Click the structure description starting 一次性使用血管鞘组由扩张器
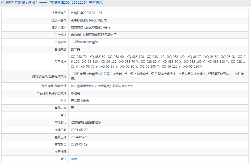The image size is (251, 164). [157, 76]
